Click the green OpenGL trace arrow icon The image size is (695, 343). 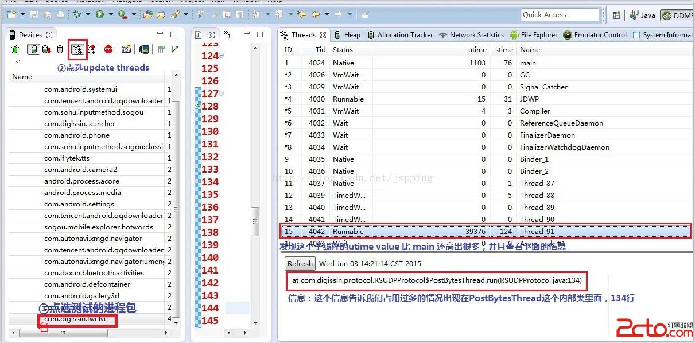pyautogui.click(x=174, y=49)
